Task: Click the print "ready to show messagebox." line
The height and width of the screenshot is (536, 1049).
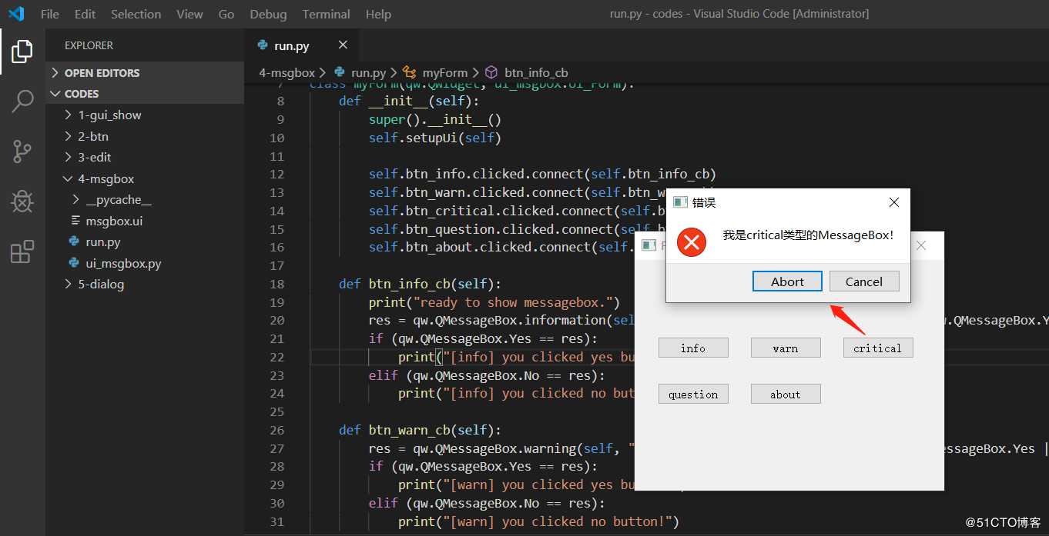Action: pyautogui.click(x=494, y=302)
